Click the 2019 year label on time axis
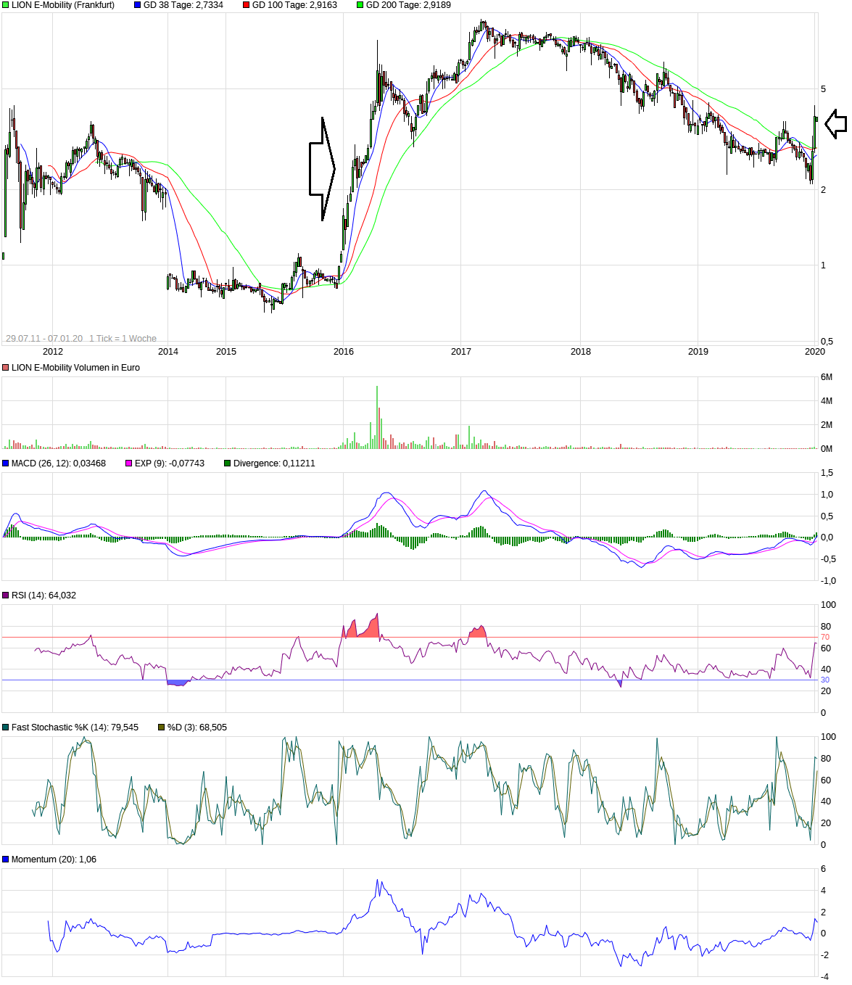The image size is (852, 985). [x=698, y=352]
